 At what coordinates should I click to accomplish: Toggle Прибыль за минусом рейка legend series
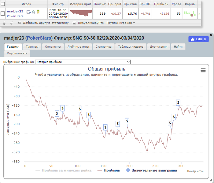pos(63,170)
